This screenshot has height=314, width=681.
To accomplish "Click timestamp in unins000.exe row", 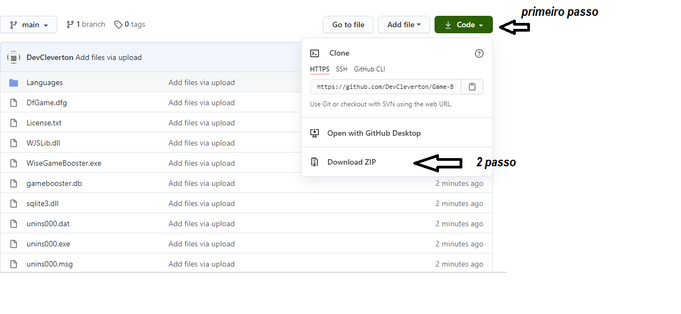I will click(459, 244).
